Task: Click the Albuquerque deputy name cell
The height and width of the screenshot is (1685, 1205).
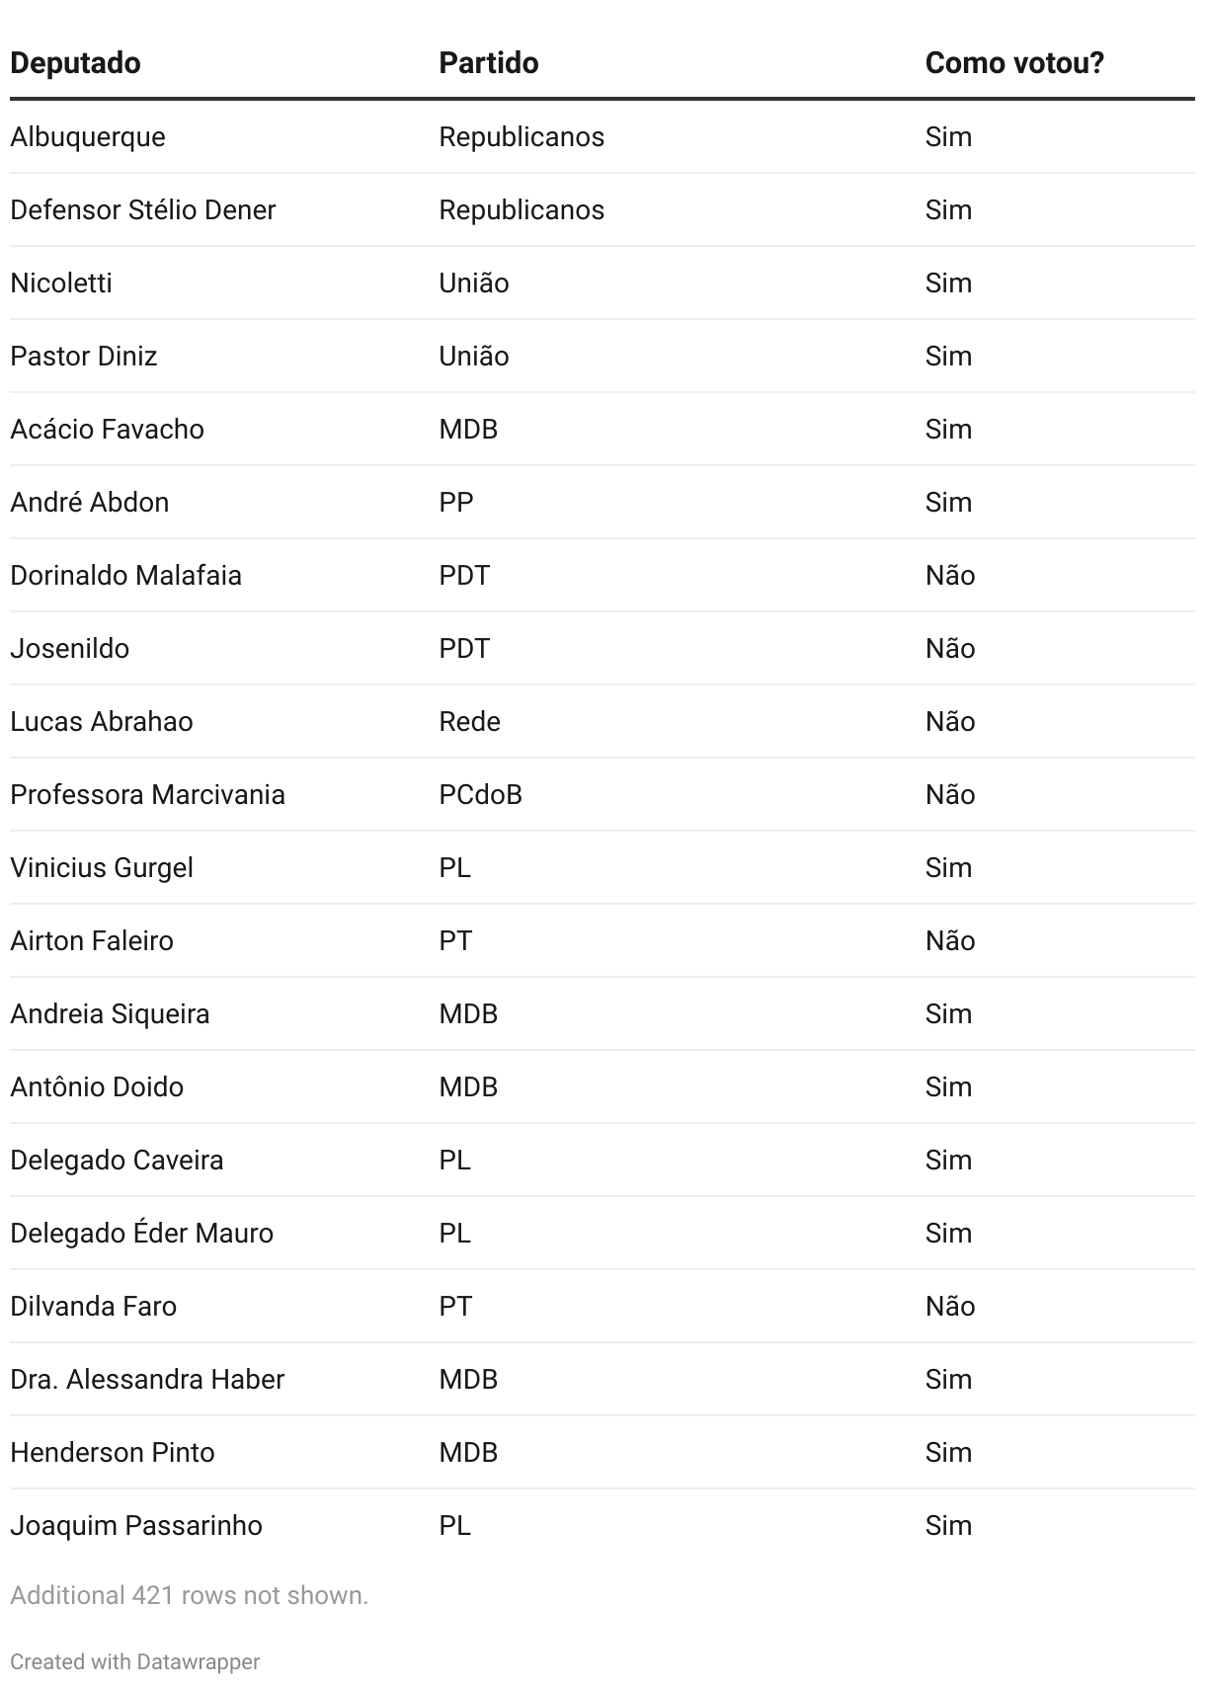Action: (88, 136)
